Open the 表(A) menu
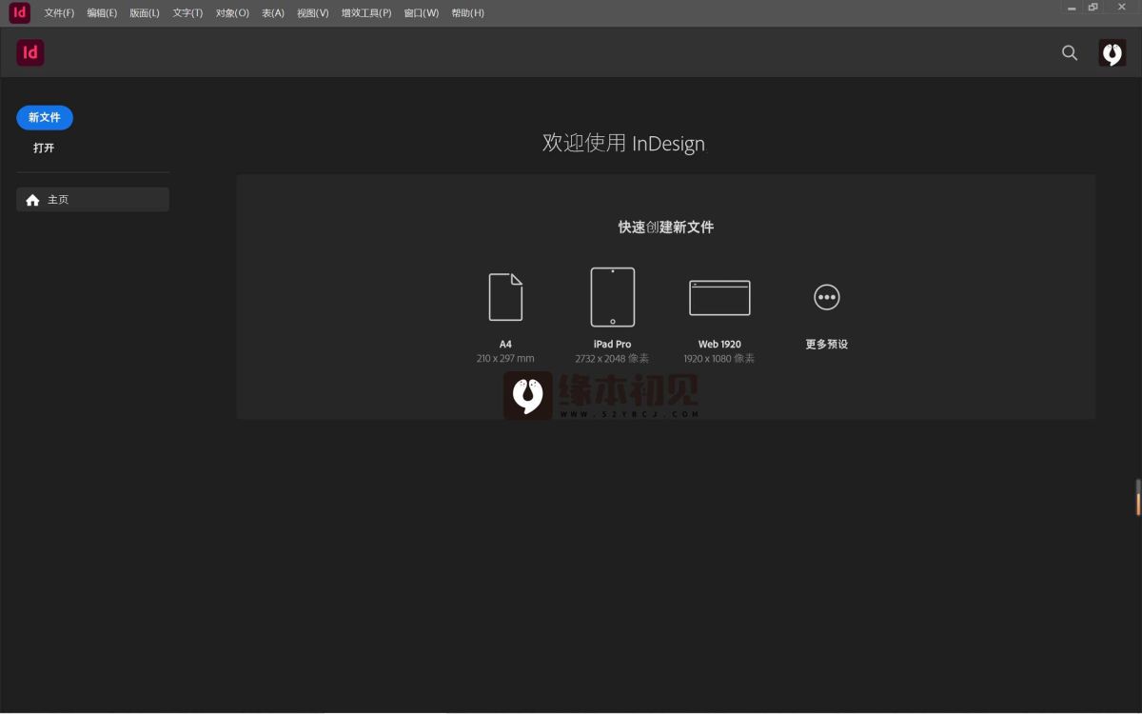The width and height of the screenshot is (1142, 714). click(x=273, y=13)
